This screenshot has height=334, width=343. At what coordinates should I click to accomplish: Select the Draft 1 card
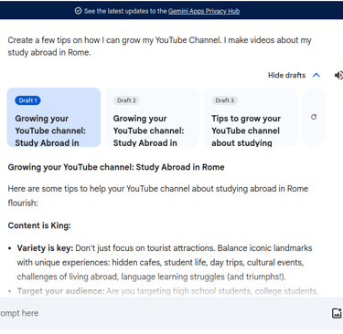pyautogui.click(x=54, y=118)
